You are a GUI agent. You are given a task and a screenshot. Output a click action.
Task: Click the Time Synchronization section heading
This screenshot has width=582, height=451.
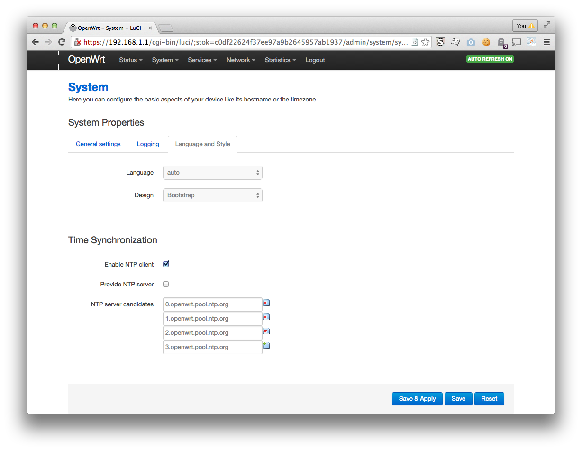(113, 240)
